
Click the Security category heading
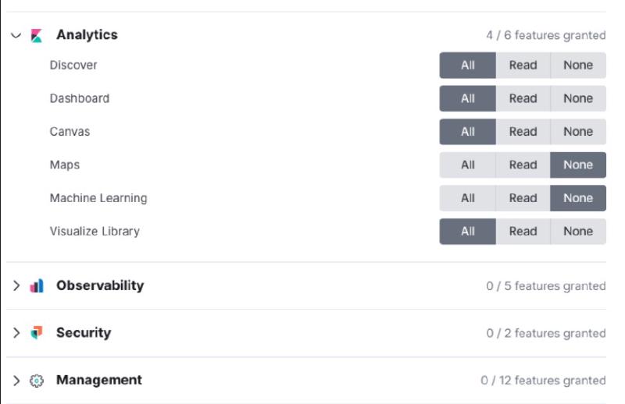pyautogui.click(x=84, y=332)
